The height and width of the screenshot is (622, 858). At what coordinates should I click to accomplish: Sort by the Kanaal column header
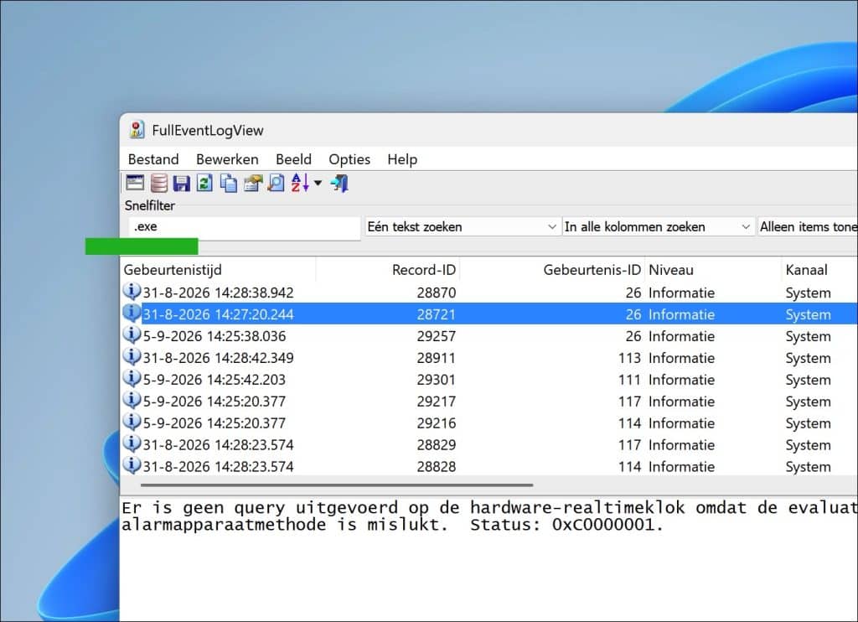(819, 270)
